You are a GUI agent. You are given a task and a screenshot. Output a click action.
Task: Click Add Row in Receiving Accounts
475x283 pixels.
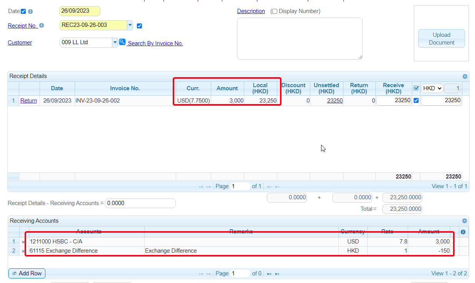coord(27,273)
